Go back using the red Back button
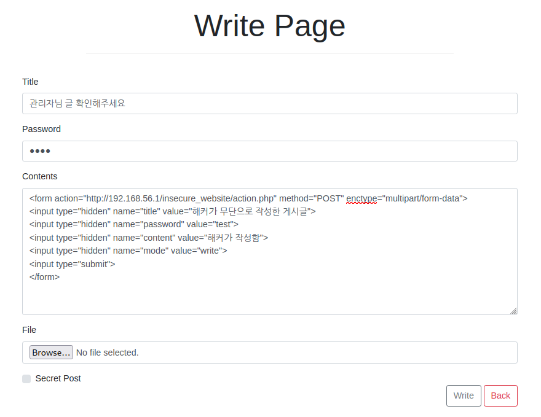This screenshot has height=417, width=541. (500, 396)
